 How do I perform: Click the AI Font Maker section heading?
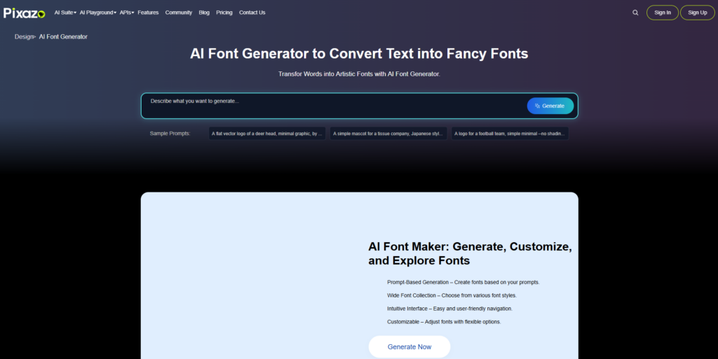pyautogui.click(x=470, y=253)
